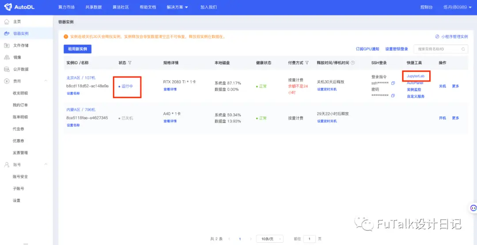Viewport: 477px width, 245px height.
Task: Open the chat assistant floating icon
Action: [473, 208]
